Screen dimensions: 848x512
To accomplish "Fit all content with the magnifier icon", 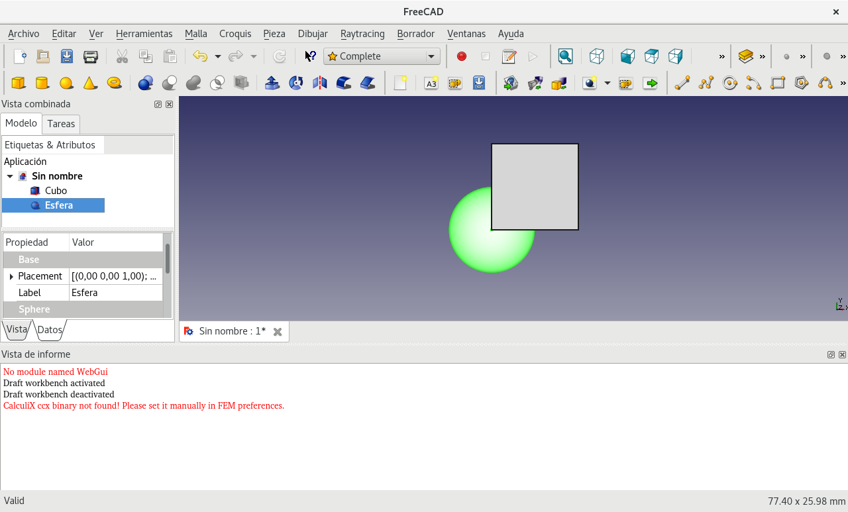I will pos(565,56).
